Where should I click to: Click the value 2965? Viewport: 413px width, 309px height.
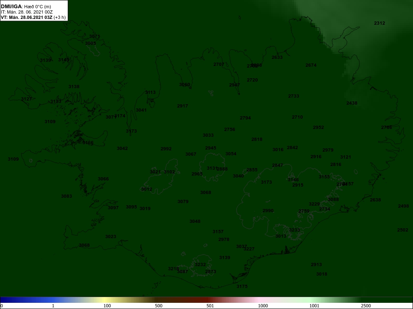click(197, 174)
